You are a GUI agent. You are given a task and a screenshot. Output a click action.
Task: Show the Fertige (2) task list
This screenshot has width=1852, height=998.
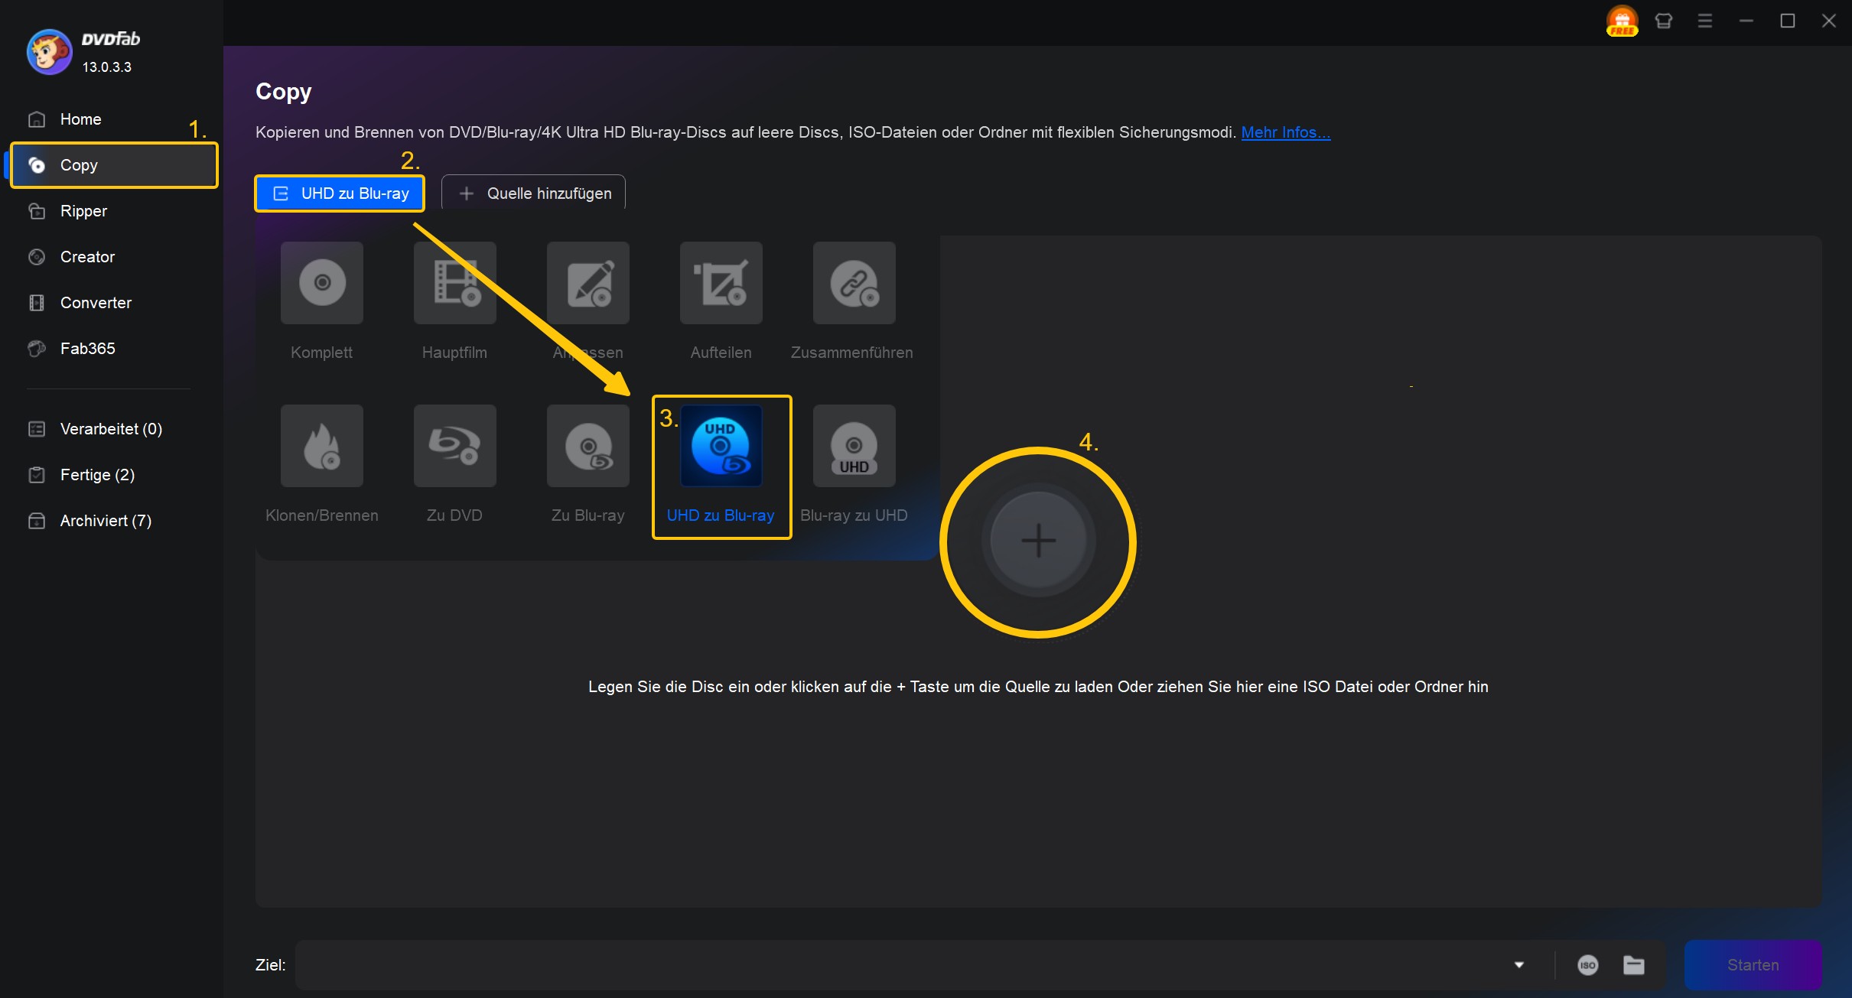coord(97,475)
